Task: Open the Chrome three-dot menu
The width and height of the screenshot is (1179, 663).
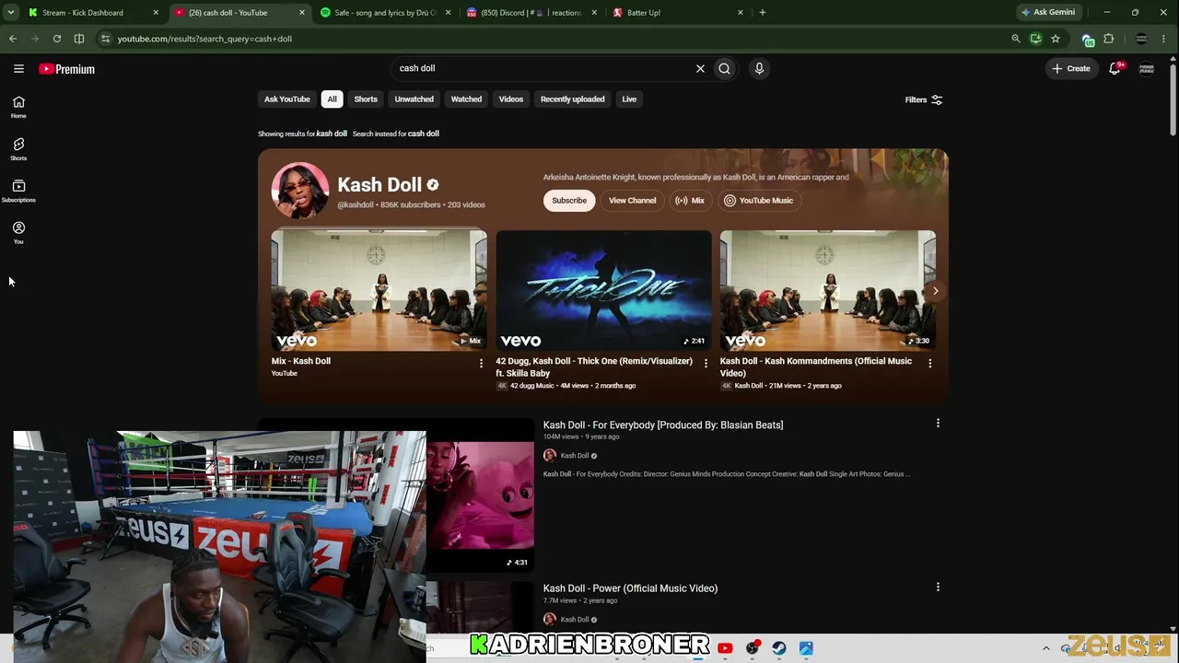Action: pos(1165,39)
